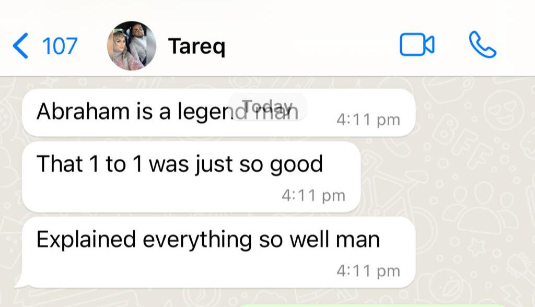This screenshot has width=535, height=307.
Task: Open Tareq's circular profile photo
Action: pos(132,46)
